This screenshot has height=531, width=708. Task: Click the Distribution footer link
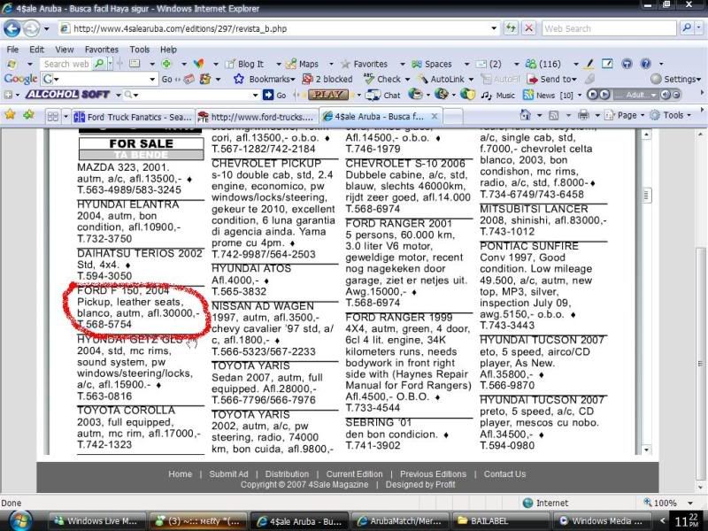(x=287, y=474)
